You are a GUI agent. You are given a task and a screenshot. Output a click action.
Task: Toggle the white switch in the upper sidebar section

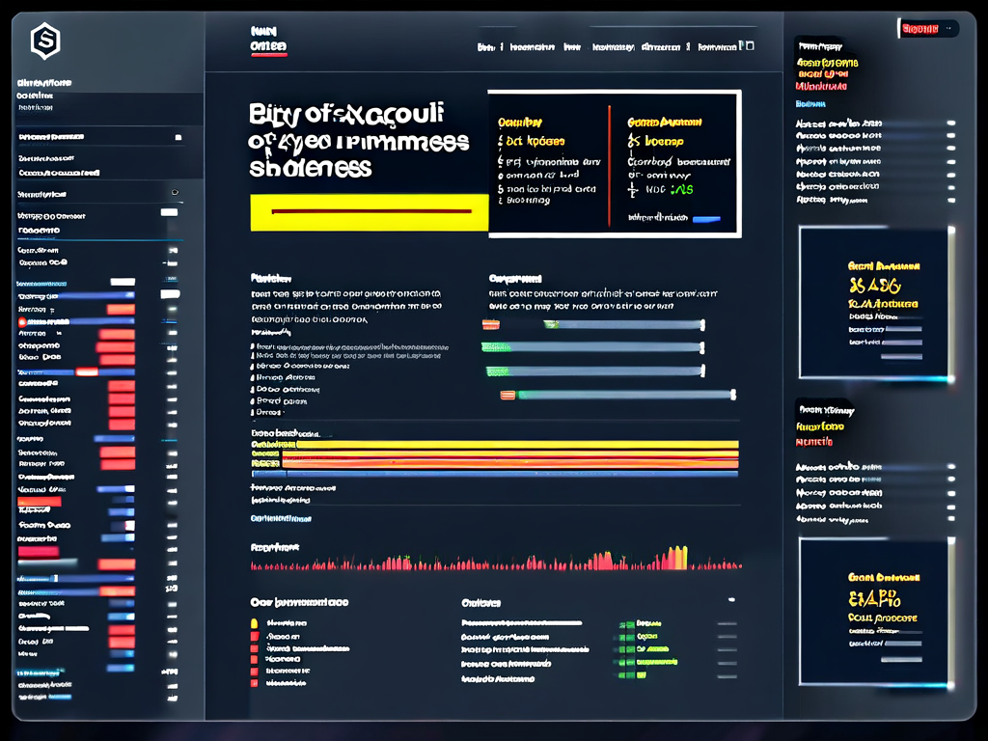169,212
